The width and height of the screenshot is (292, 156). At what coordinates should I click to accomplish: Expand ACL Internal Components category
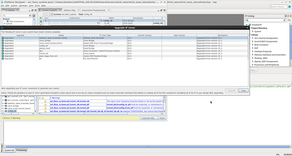pyautogui.click(x=253, y=38)
